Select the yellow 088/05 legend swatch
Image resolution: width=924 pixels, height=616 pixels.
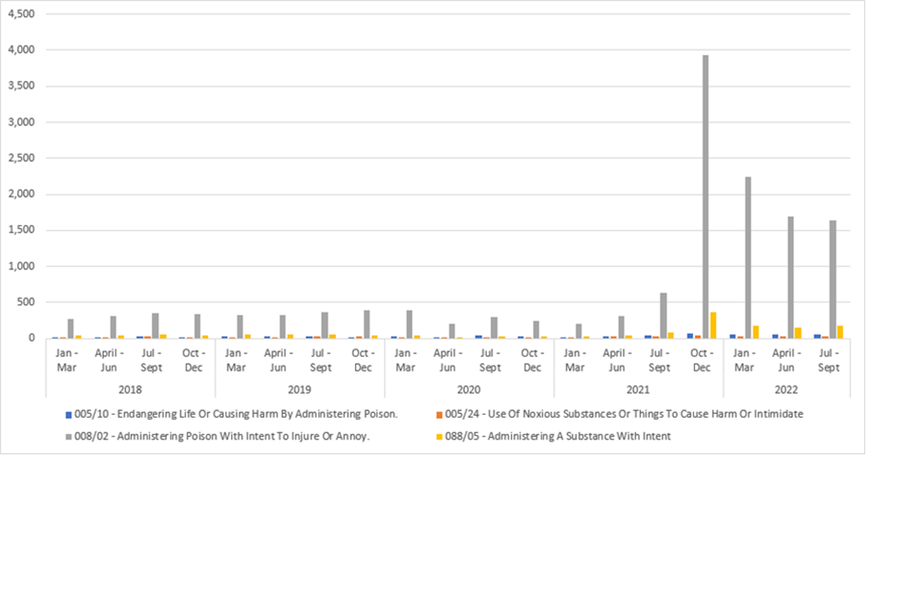[x=439, y=437]
